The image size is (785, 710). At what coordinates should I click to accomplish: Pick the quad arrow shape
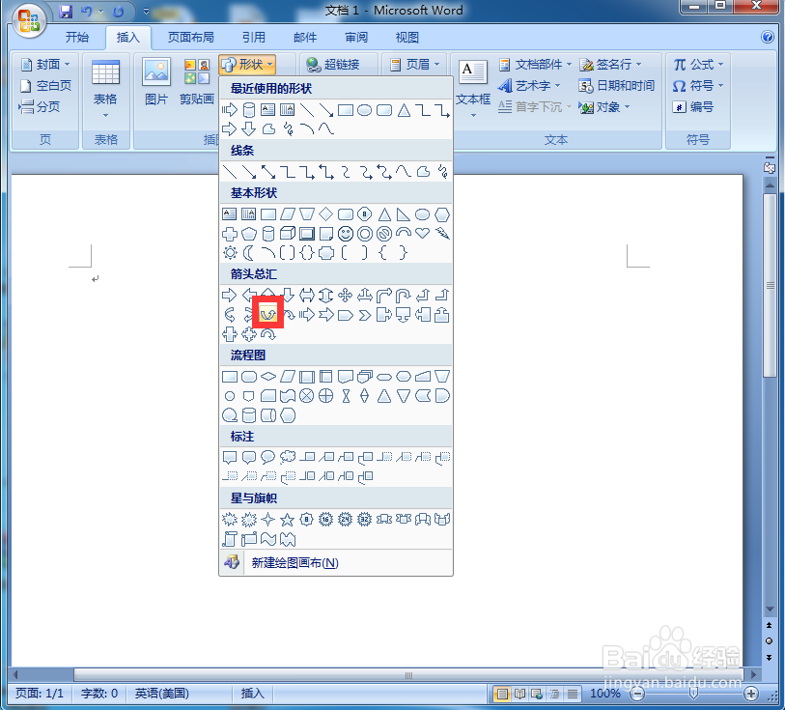345,296
